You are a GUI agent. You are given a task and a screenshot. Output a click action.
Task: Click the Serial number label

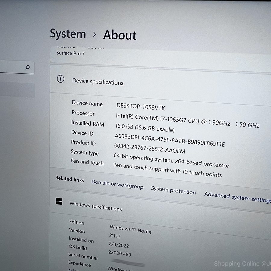pos(83,256)
